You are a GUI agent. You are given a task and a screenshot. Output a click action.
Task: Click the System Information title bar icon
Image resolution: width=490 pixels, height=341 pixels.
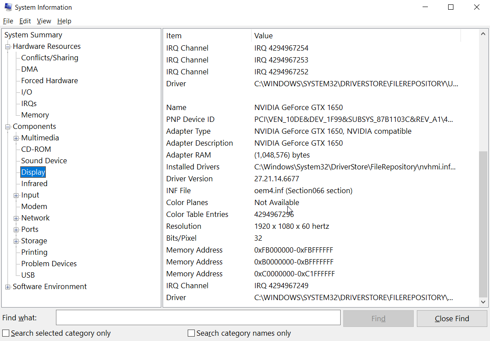(x=8, y=7)
